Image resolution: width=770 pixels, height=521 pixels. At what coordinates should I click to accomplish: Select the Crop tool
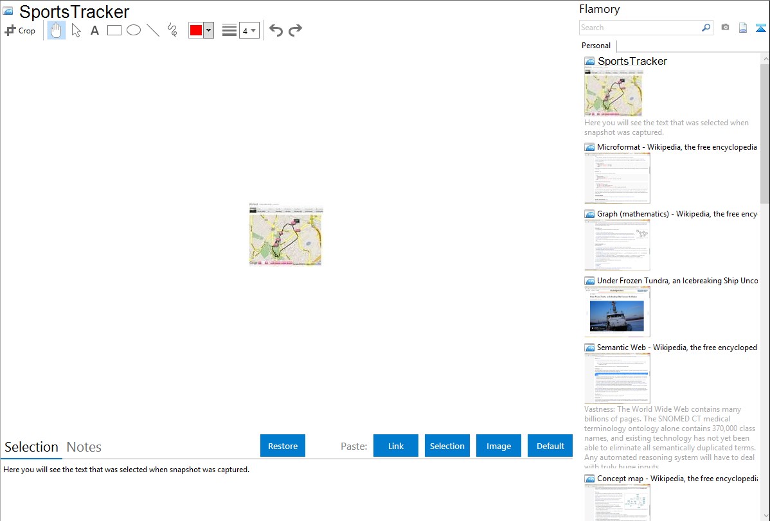click(20, 30)
